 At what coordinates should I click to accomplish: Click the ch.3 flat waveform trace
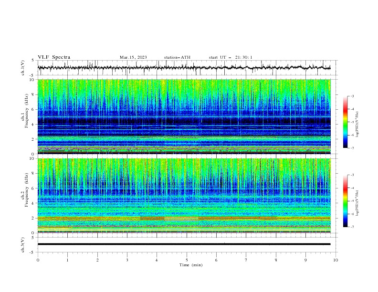(x=184, y=244)
